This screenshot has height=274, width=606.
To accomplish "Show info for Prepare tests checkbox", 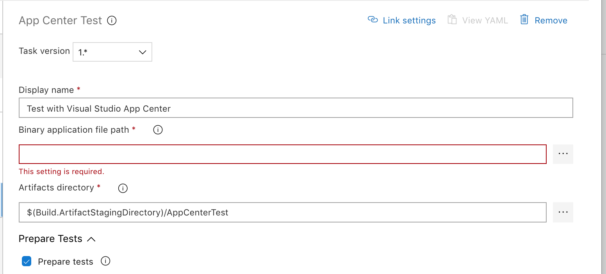I will [x=105, y=261].
